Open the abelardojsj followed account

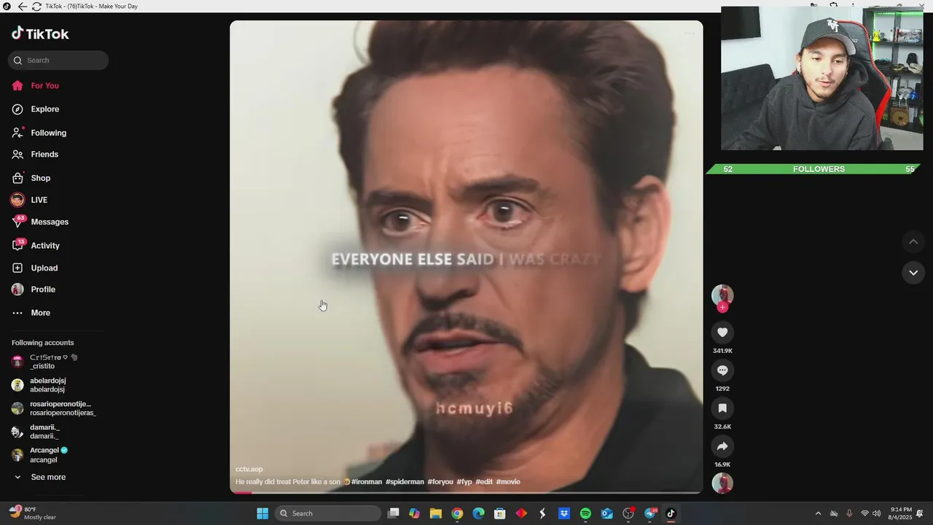(x=39, y=385)
